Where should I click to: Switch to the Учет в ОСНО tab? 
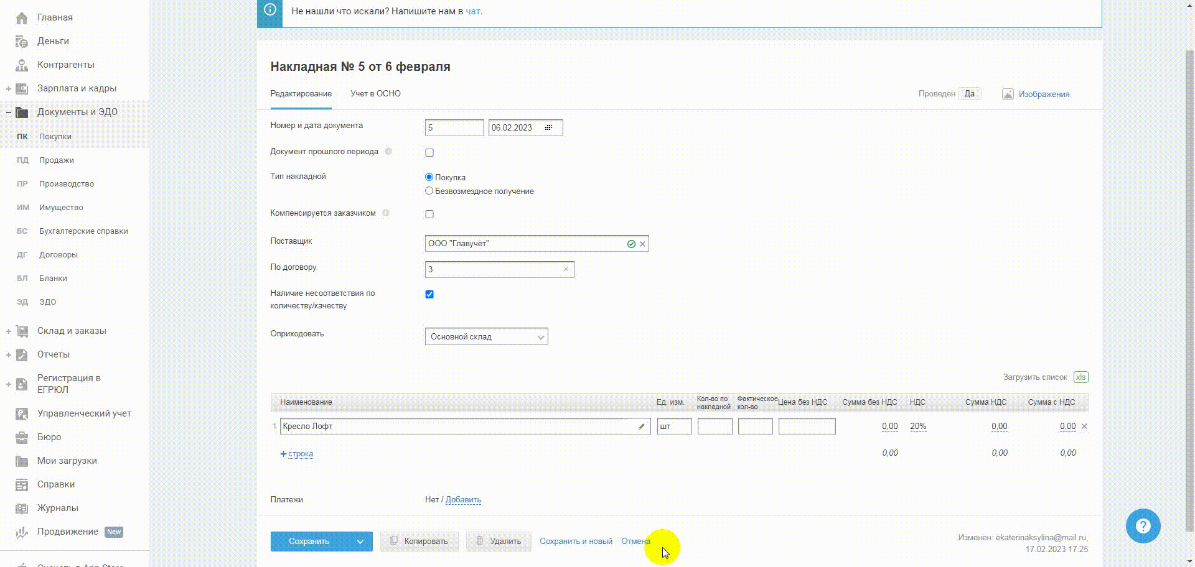pyautogui.click(x=375, y=93)
